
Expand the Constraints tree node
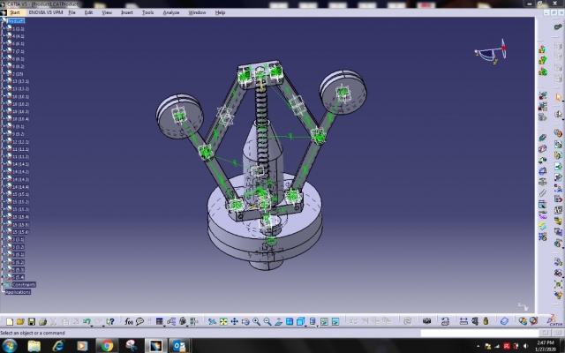(x=4, y=284)
